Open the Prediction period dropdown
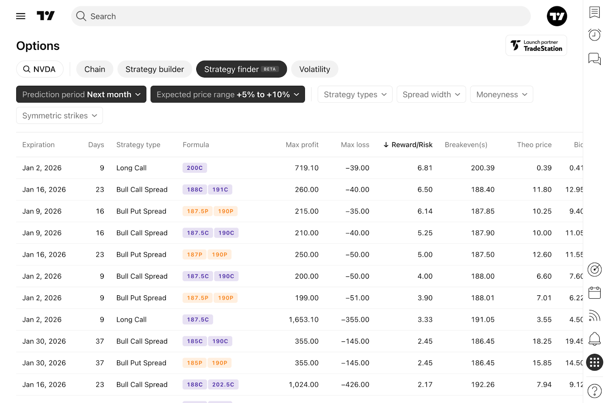The image size is (606, 403). [x=81, y=94]
